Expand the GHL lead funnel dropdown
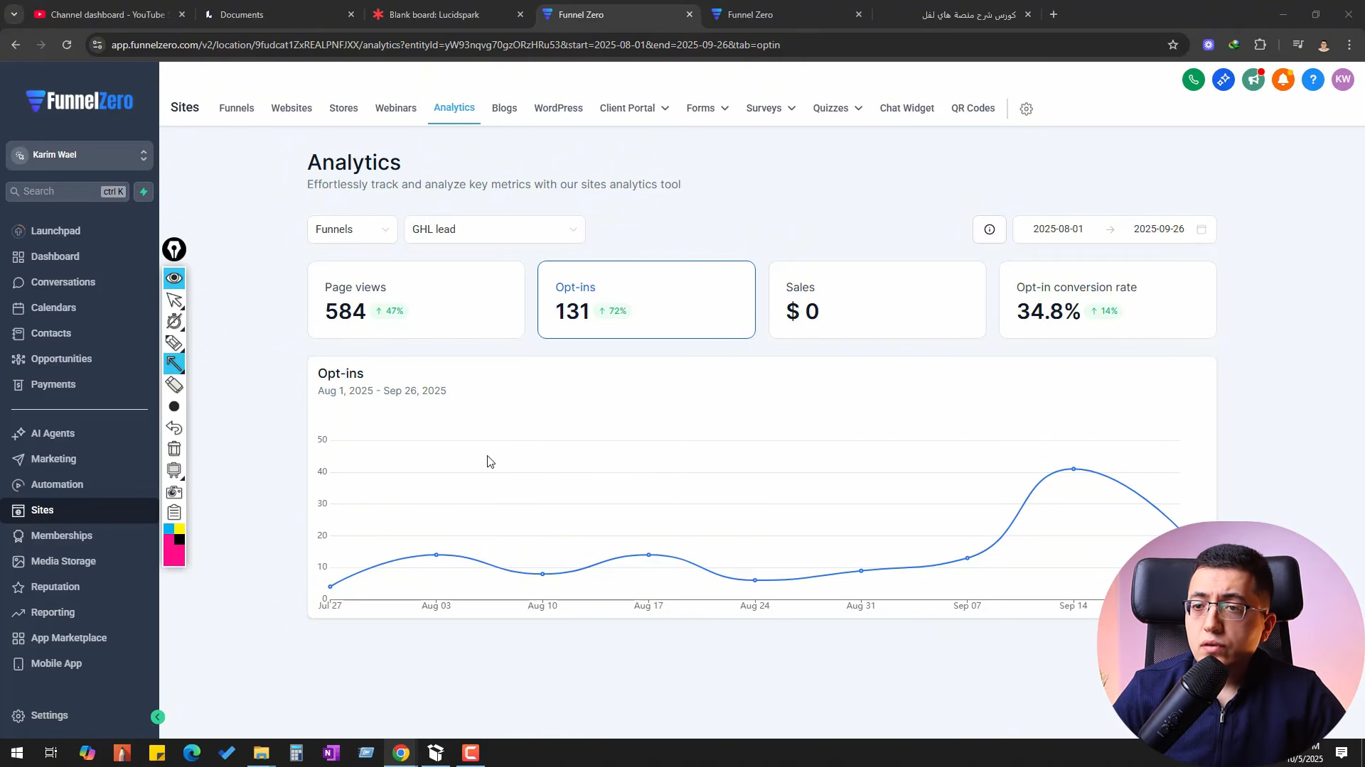Image resolution: width=1365 pixels, height=767 pixels. click(x=494, y=229)
